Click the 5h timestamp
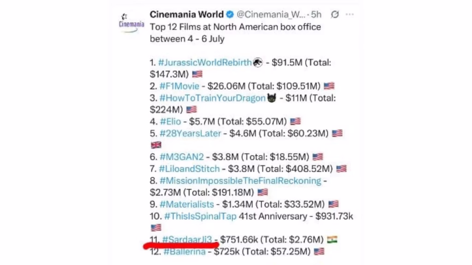 click(x=316, y=14)
